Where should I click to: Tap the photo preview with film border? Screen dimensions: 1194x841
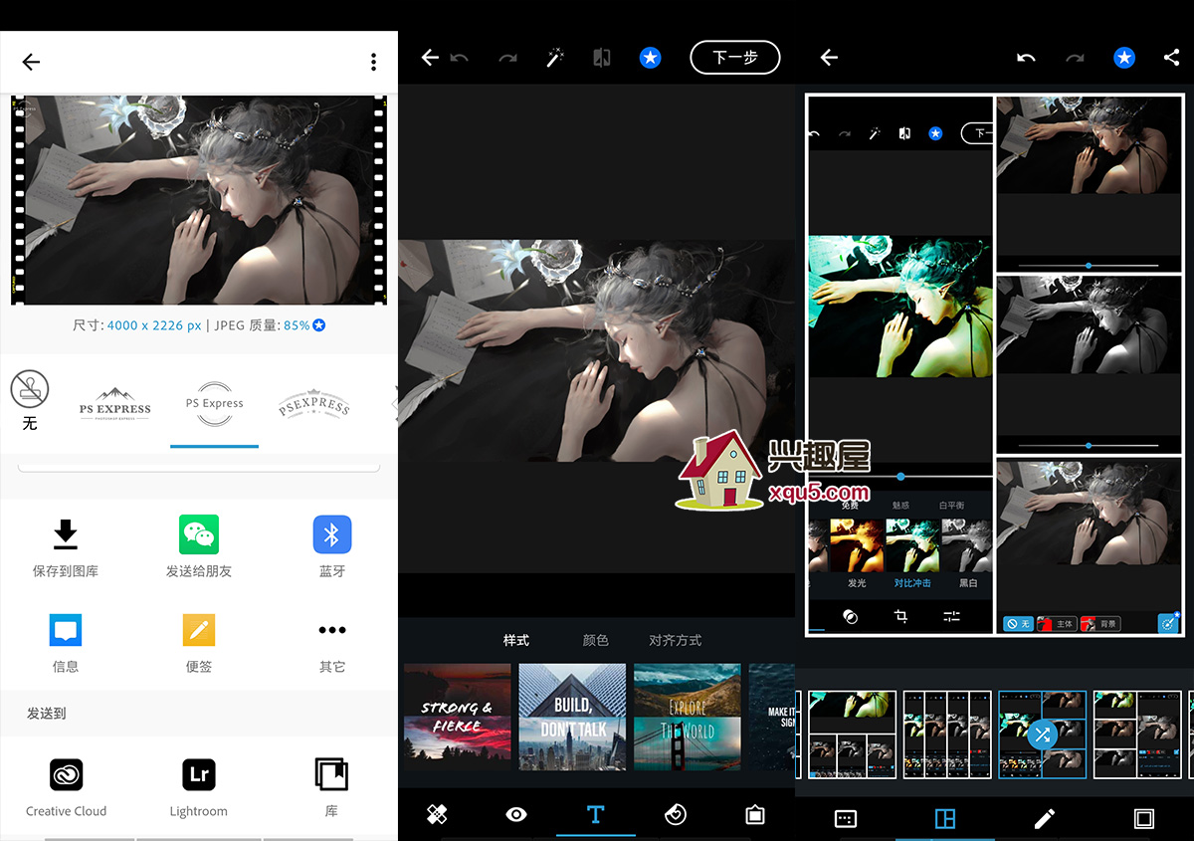coord(199,200)
